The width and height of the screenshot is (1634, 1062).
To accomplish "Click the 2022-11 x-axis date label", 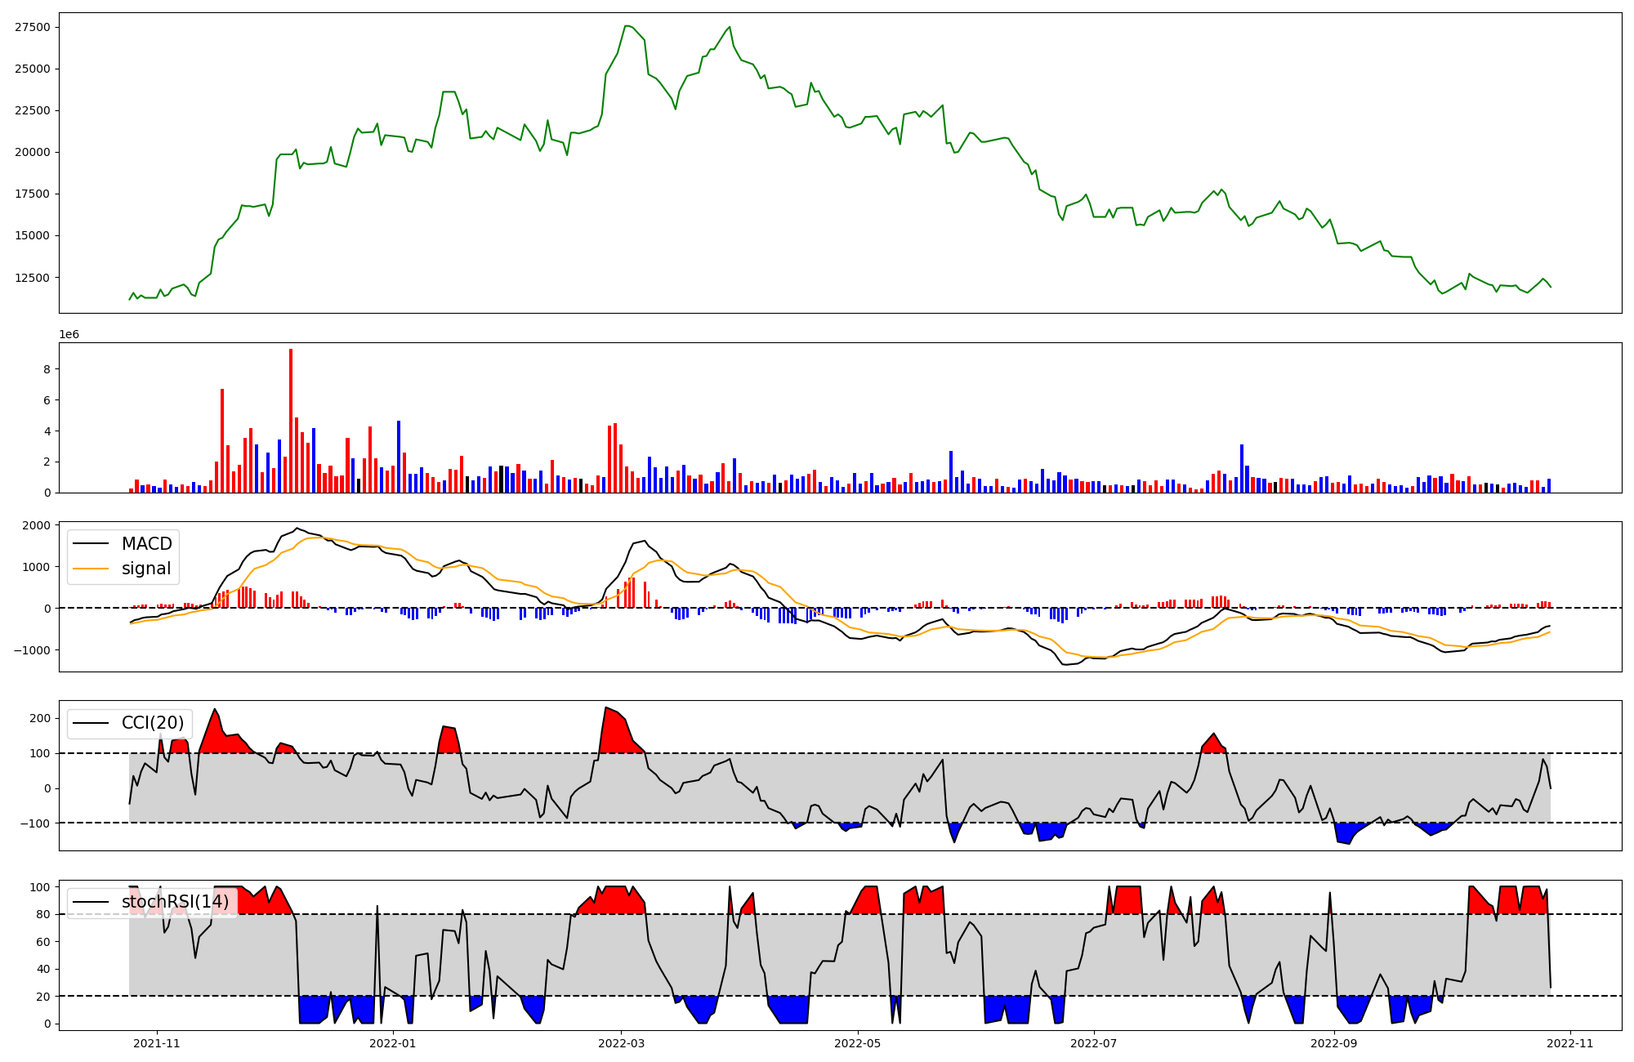I will pyautogui.click(x=1569, y=1043).
